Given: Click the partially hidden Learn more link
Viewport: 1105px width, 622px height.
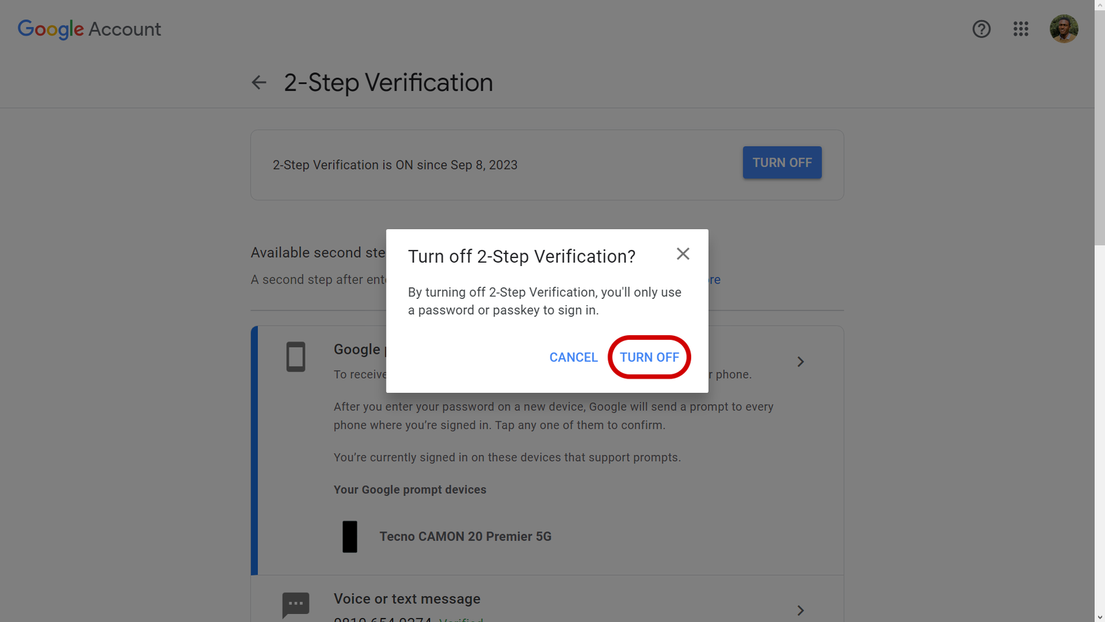Looking at the screenshot, I should (x=714, y=279).
